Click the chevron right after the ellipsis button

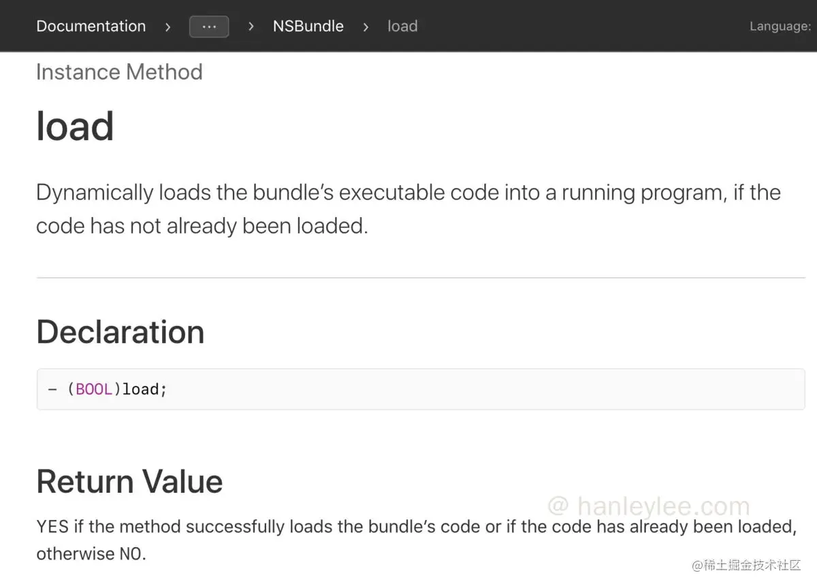[x=251, y=27]
